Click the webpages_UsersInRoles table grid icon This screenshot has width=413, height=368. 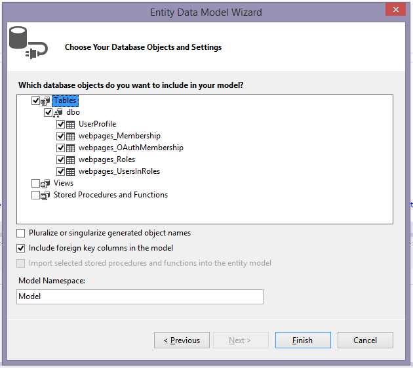click(x=70, y=172)
